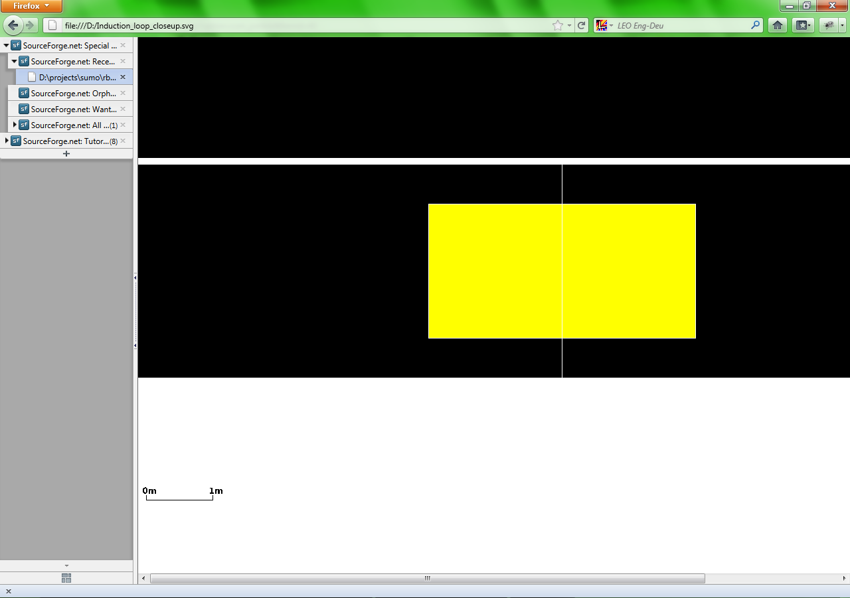Click the back navigation arrow
Viewport: 850px width, 598px height.
point(13,25)
